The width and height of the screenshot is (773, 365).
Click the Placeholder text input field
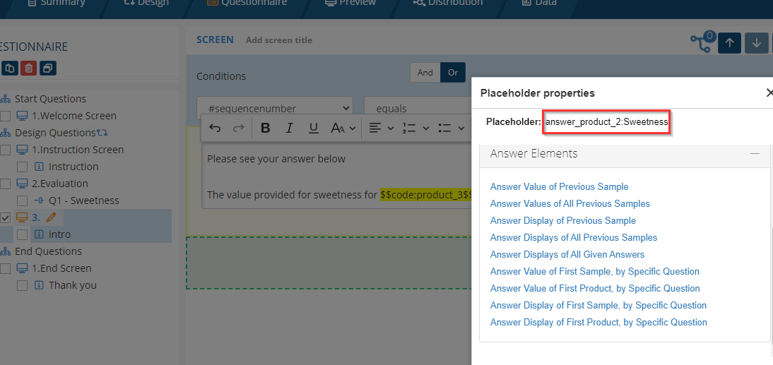(606, 122)
